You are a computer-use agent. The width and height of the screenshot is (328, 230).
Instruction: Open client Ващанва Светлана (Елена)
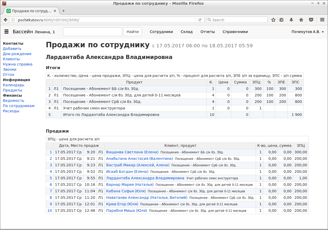pyautogui.click(x=132, y=152)
